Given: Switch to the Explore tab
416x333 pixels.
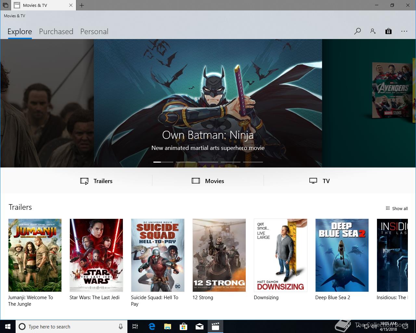Looking at the screenshot, I should pos(20,32).
